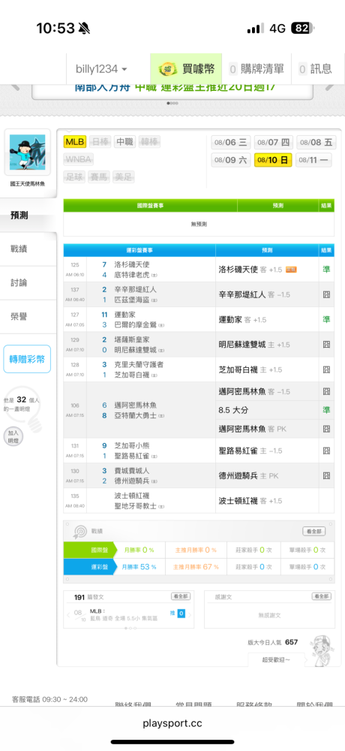Open the billy1234 account dropdown
Viewport: 345px width, 751px height.
click(x=101, y=69)
